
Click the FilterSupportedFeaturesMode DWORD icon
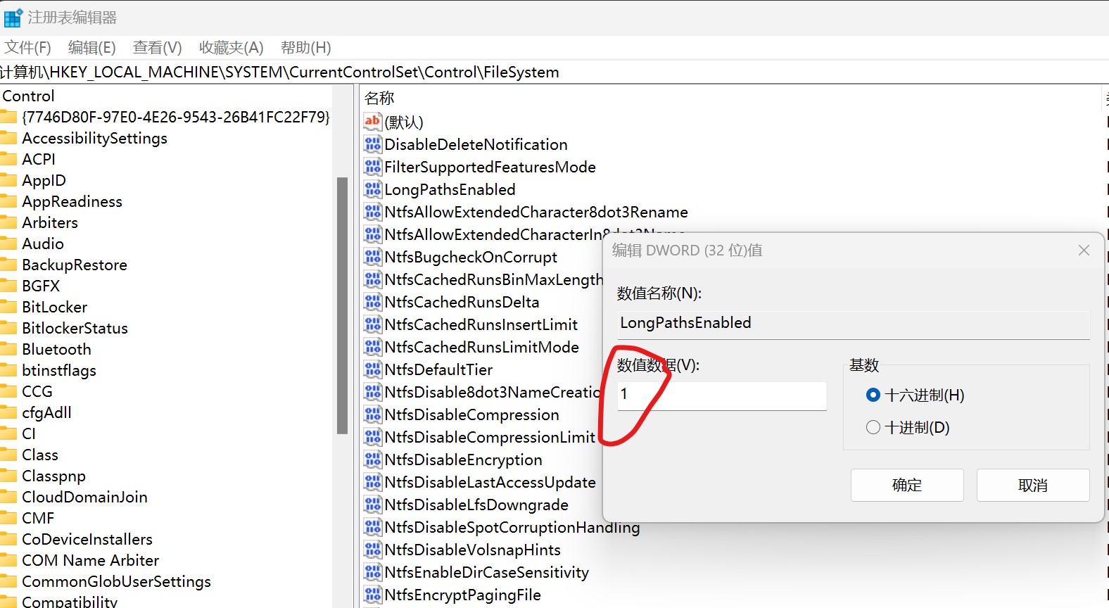[372, 167]
